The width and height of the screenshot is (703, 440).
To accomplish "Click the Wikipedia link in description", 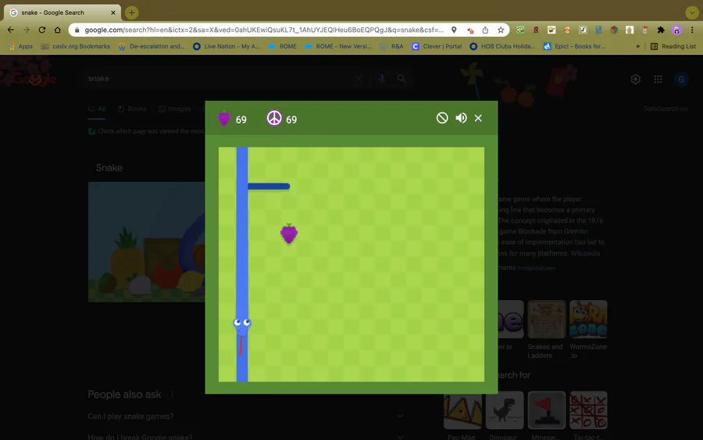I will (x=585, y=253).
